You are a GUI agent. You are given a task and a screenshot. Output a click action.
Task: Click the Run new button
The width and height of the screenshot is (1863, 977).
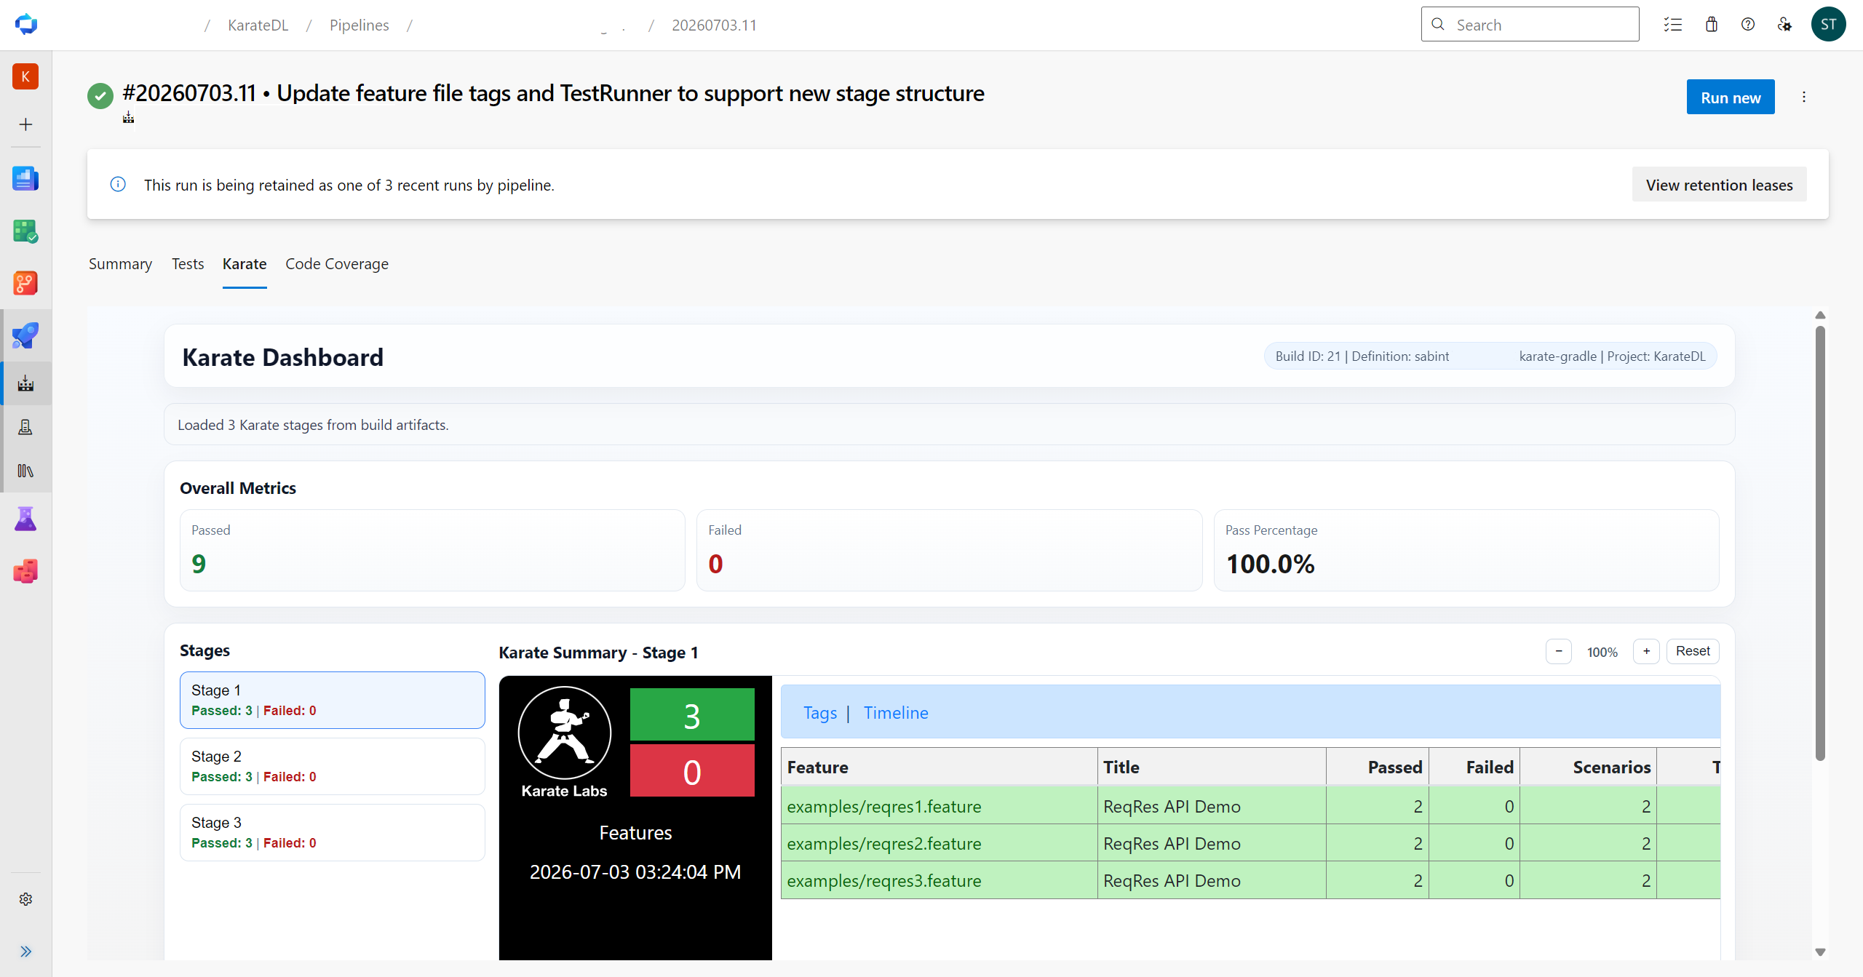(1731, 97)
